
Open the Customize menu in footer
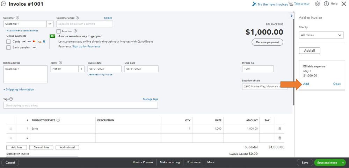(x=193, y=162)
